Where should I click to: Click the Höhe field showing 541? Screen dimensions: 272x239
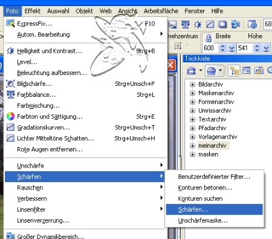245,48
